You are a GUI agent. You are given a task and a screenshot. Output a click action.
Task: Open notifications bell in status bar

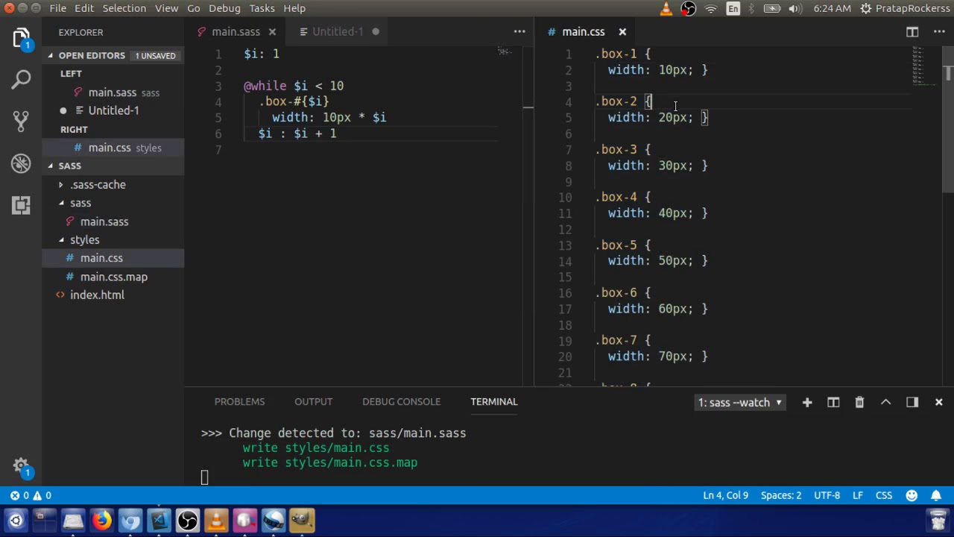coord(936,495)
